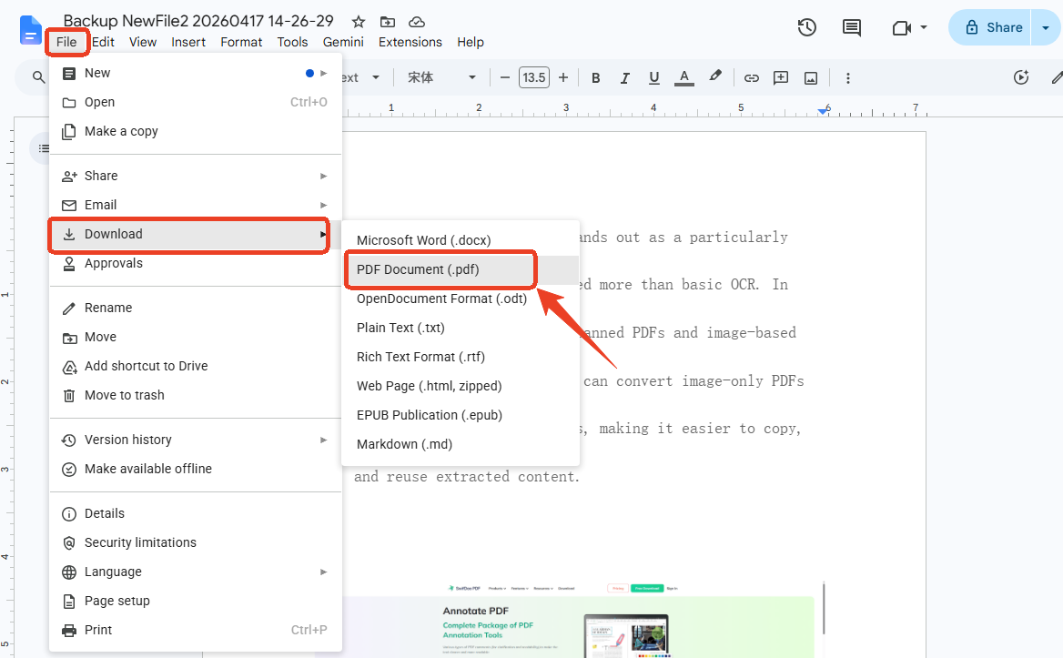Image resolution: width=1063 pixels, height=658 pixels.
Task: Download as Plain Text (.txt)
Action: pyautogui.click(x=461, y=328)
